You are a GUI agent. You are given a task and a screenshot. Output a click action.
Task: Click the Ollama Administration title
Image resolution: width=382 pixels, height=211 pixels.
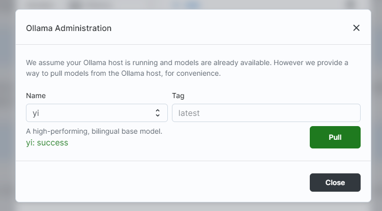69,28
